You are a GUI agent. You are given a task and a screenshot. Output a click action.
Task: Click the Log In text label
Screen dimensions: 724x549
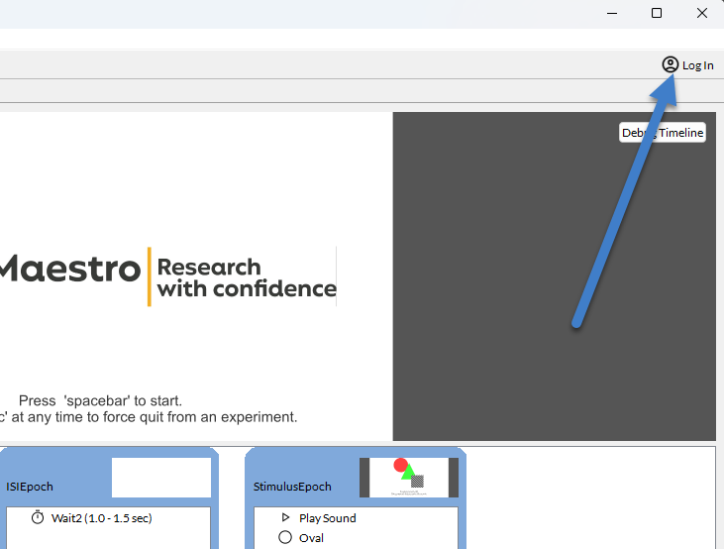697,65
